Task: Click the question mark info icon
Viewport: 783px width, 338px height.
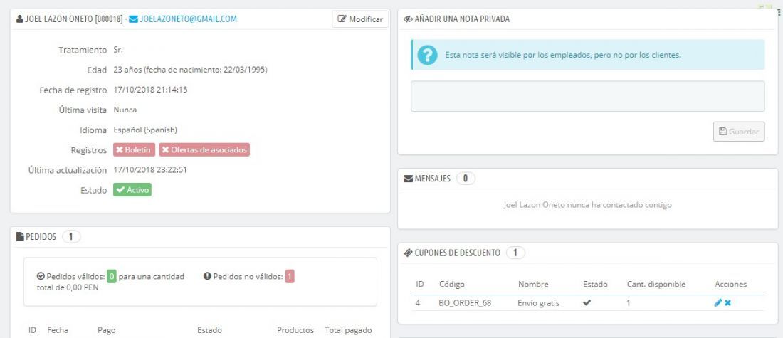Action: pos(428,55)
